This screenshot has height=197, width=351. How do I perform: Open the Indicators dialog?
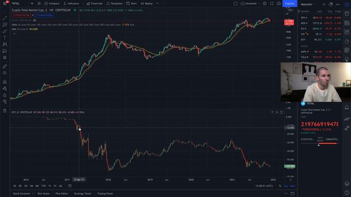(x=72, y=3)
